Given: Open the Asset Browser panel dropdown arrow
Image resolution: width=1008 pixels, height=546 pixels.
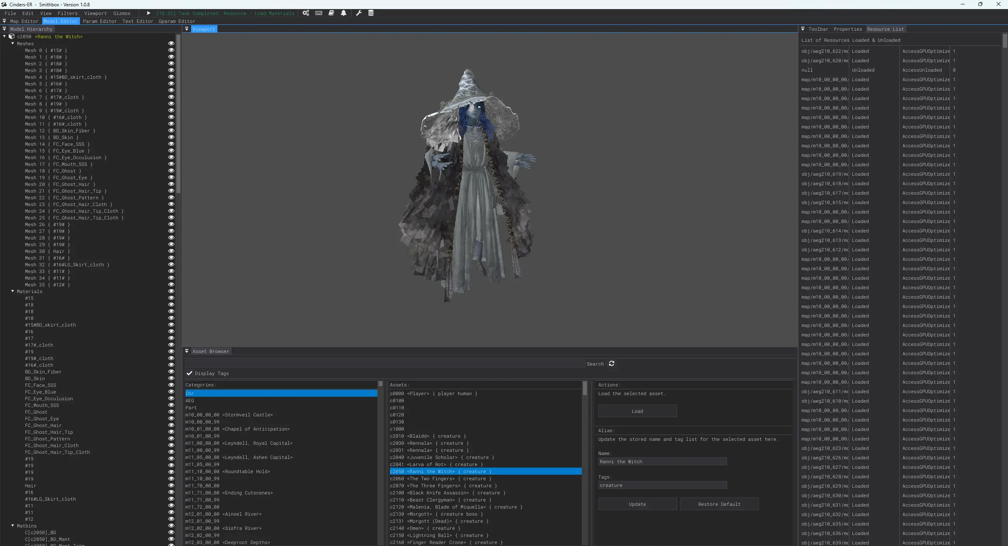Looking at the screenshot, I should pyautogui.click(x=187, y=351).
